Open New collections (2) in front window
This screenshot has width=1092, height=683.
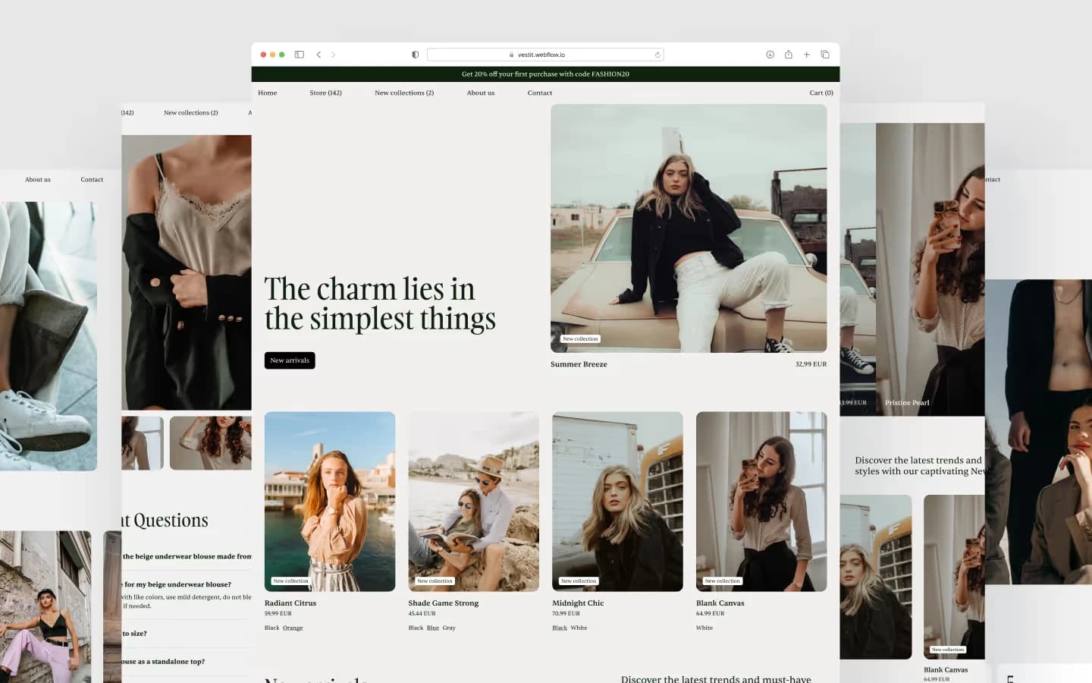[x=404, y=93]
